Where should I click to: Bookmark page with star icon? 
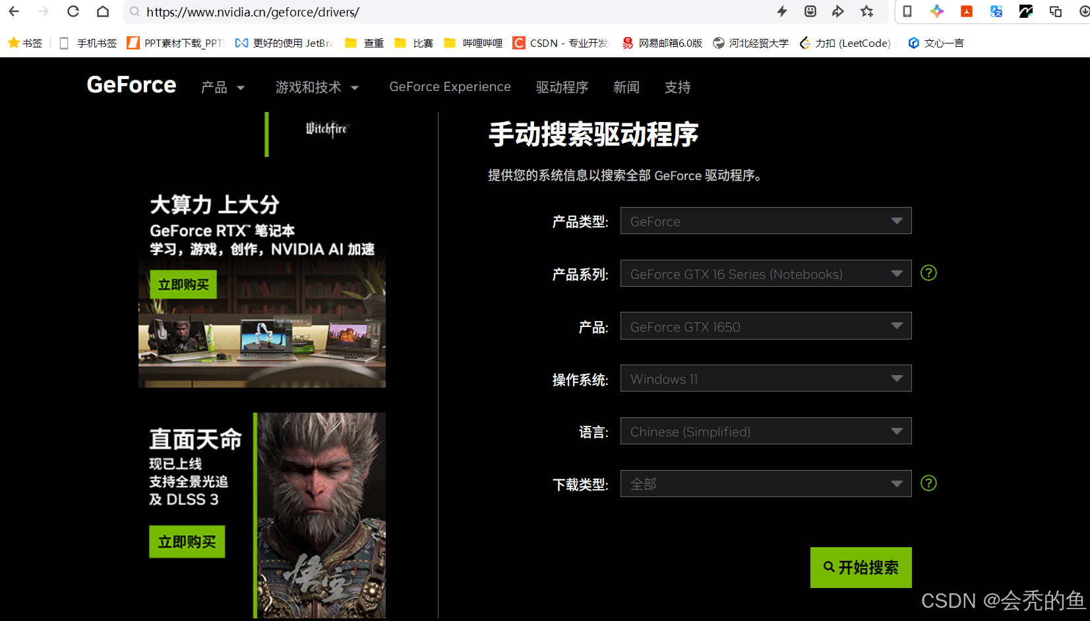coord(867,11)
